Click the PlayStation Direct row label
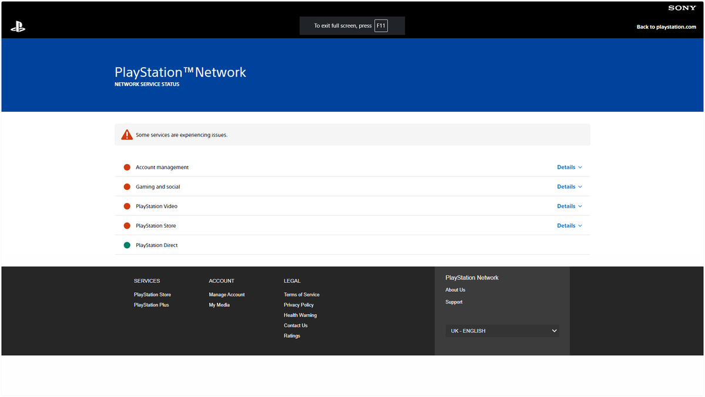 [157, 245]
